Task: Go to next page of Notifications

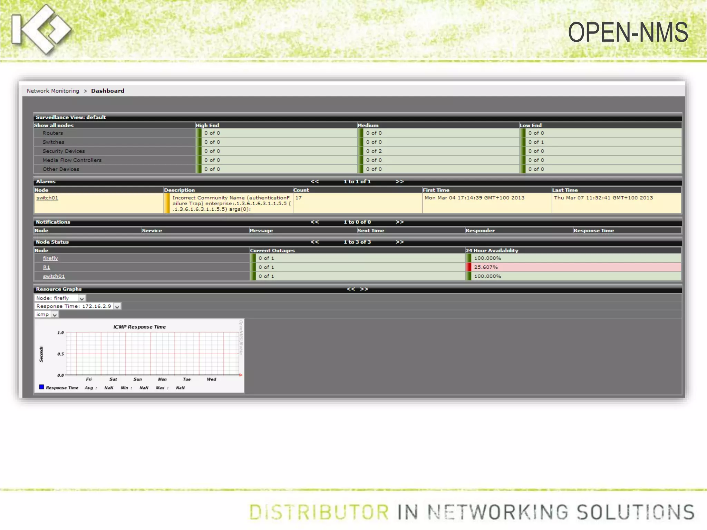Action: 399,222
